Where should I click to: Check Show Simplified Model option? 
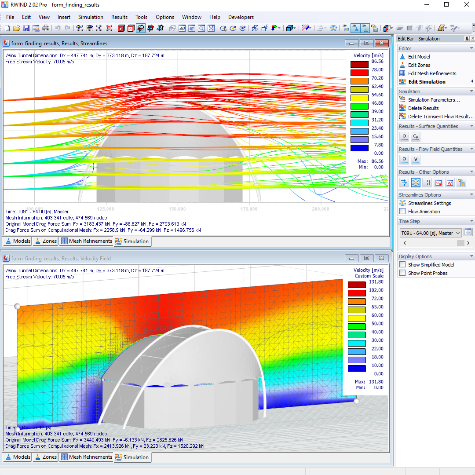(402, 264)
